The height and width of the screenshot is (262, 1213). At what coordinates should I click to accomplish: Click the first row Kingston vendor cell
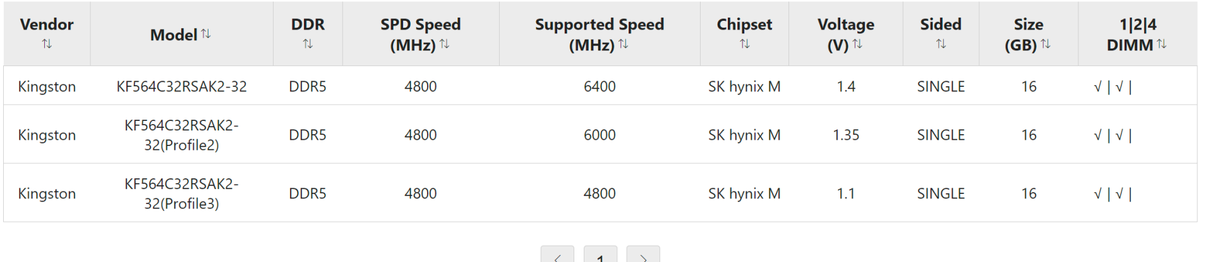(47, 86)
